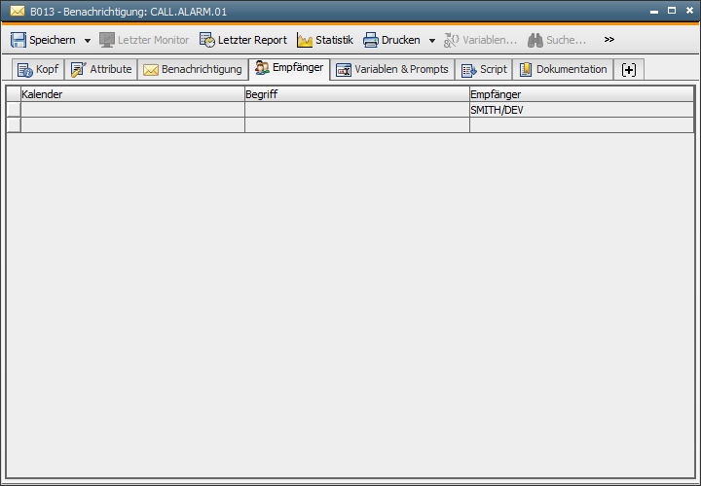Click the Begriff column header
The width and height of the screenshot is (701, 486).
click(355, 94)
